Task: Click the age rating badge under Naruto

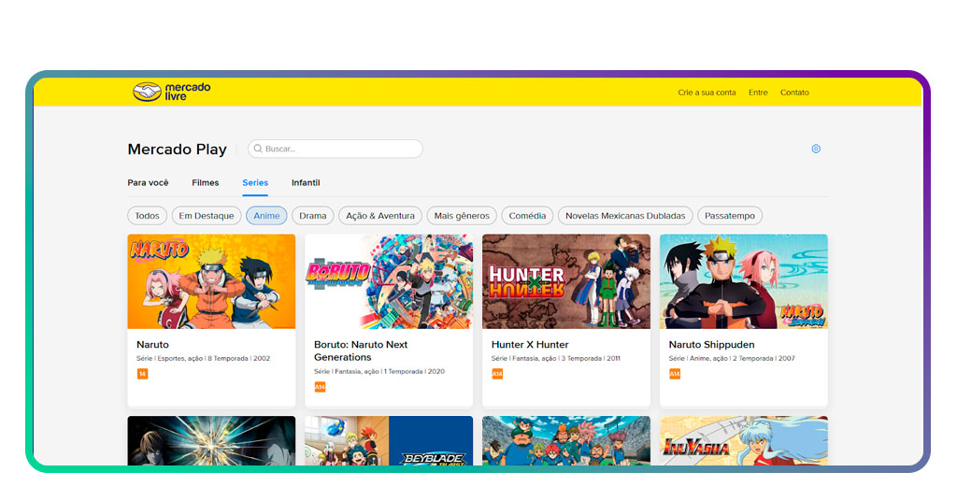Action: point(142,374)
